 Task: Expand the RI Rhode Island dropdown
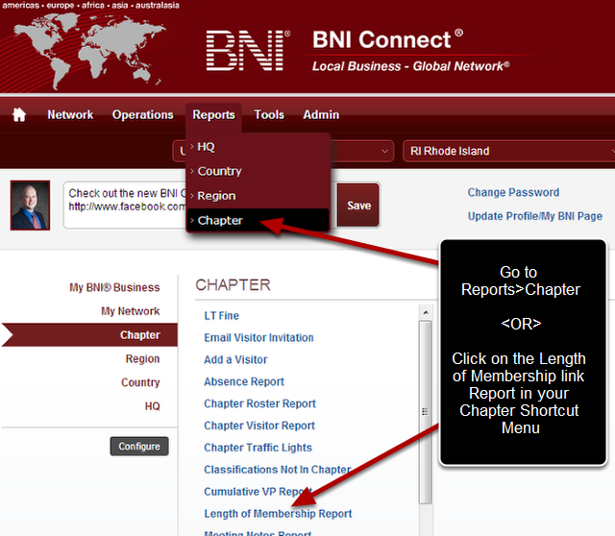pos(509,151)
